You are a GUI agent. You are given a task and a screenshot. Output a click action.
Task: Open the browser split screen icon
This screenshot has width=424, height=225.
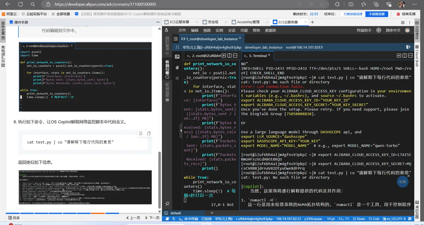[351, 4]
